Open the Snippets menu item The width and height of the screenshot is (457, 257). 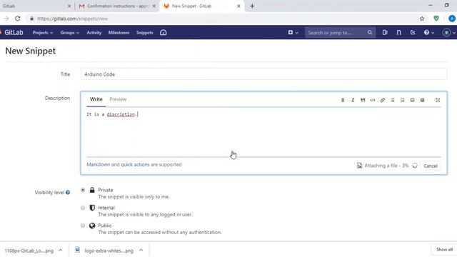click(144, 33)
